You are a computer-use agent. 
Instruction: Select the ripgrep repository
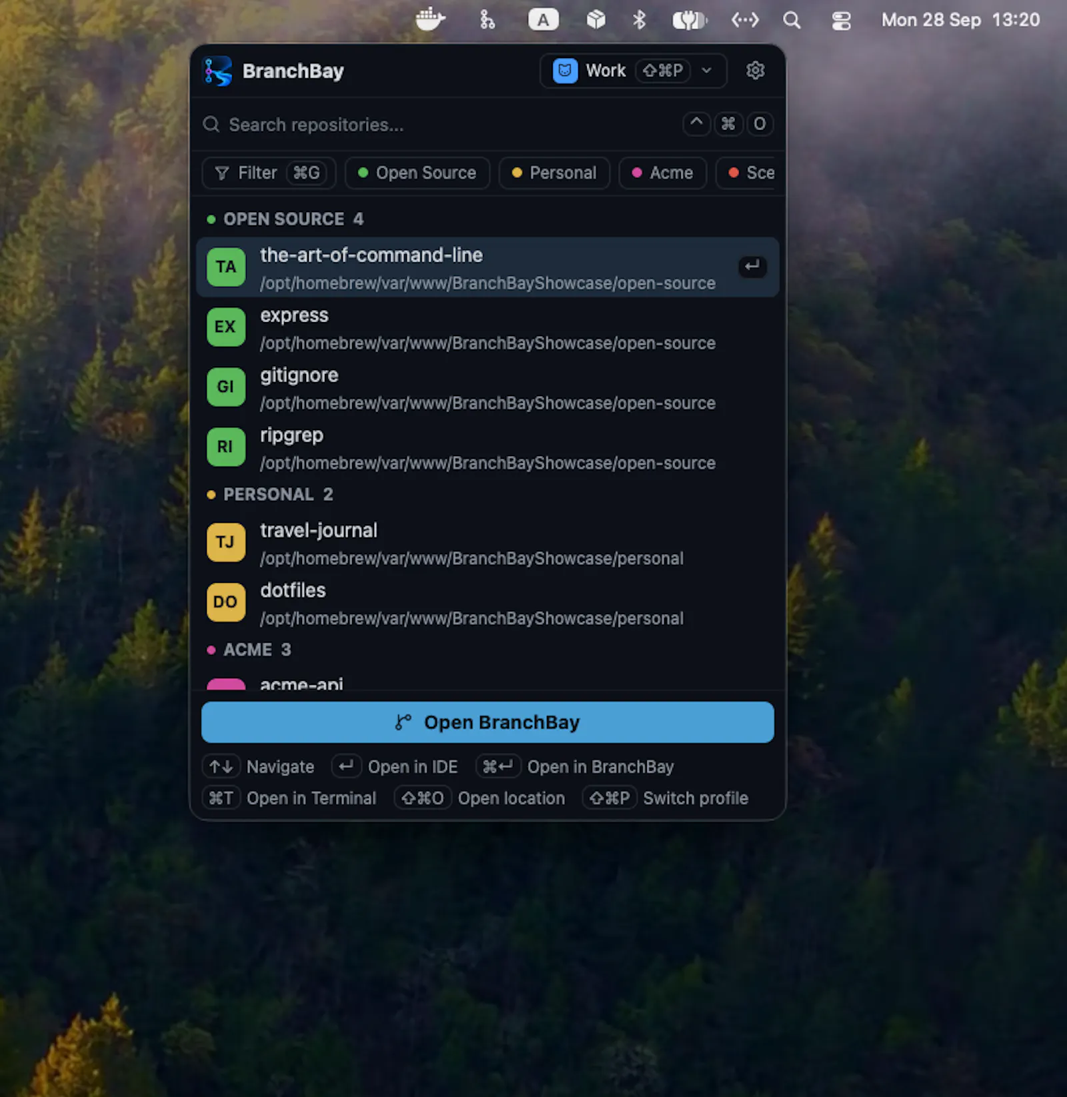coord(487,447)
